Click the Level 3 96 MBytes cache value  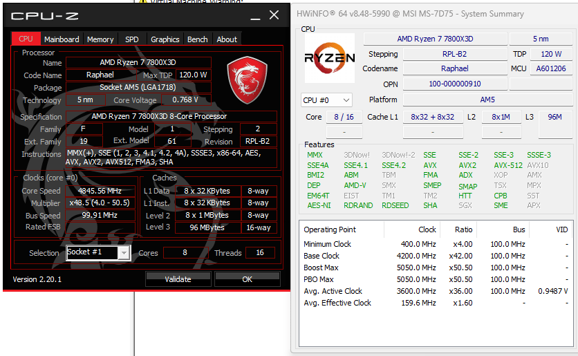point(207,227)
